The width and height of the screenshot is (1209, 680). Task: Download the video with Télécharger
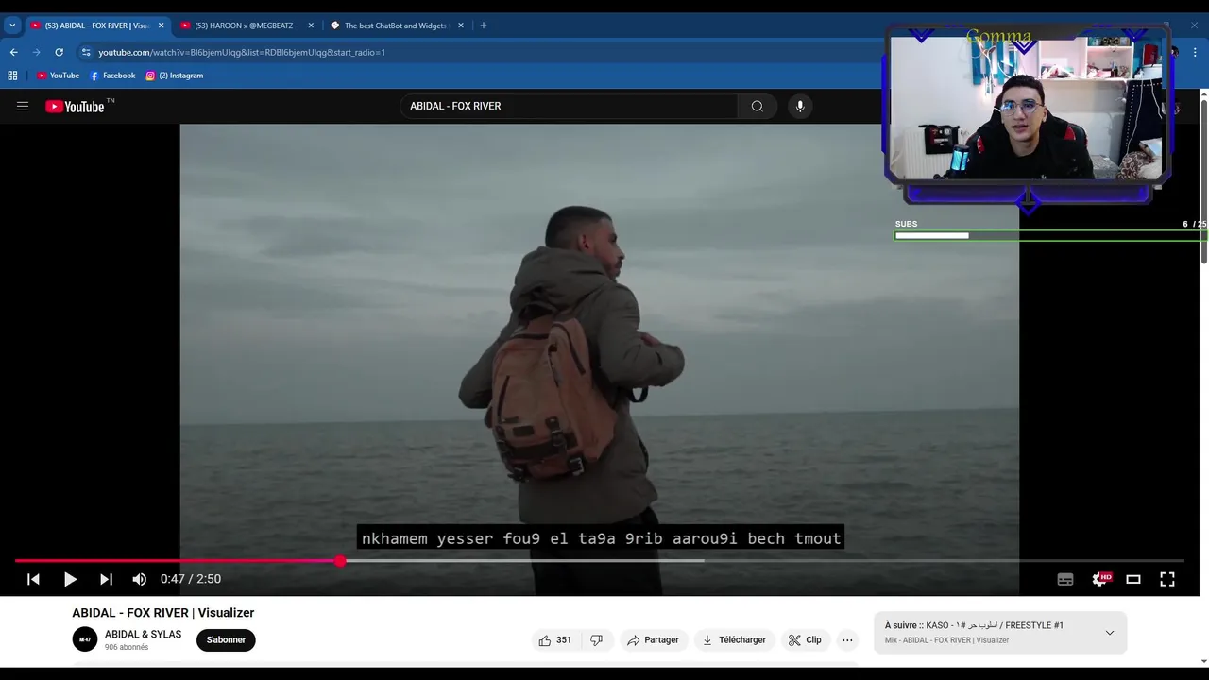(734, 640)
